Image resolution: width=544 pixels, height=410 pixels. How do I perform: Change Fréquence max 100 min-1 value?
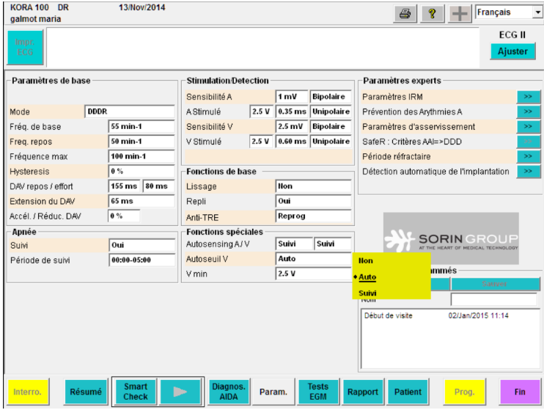[141, 156]
